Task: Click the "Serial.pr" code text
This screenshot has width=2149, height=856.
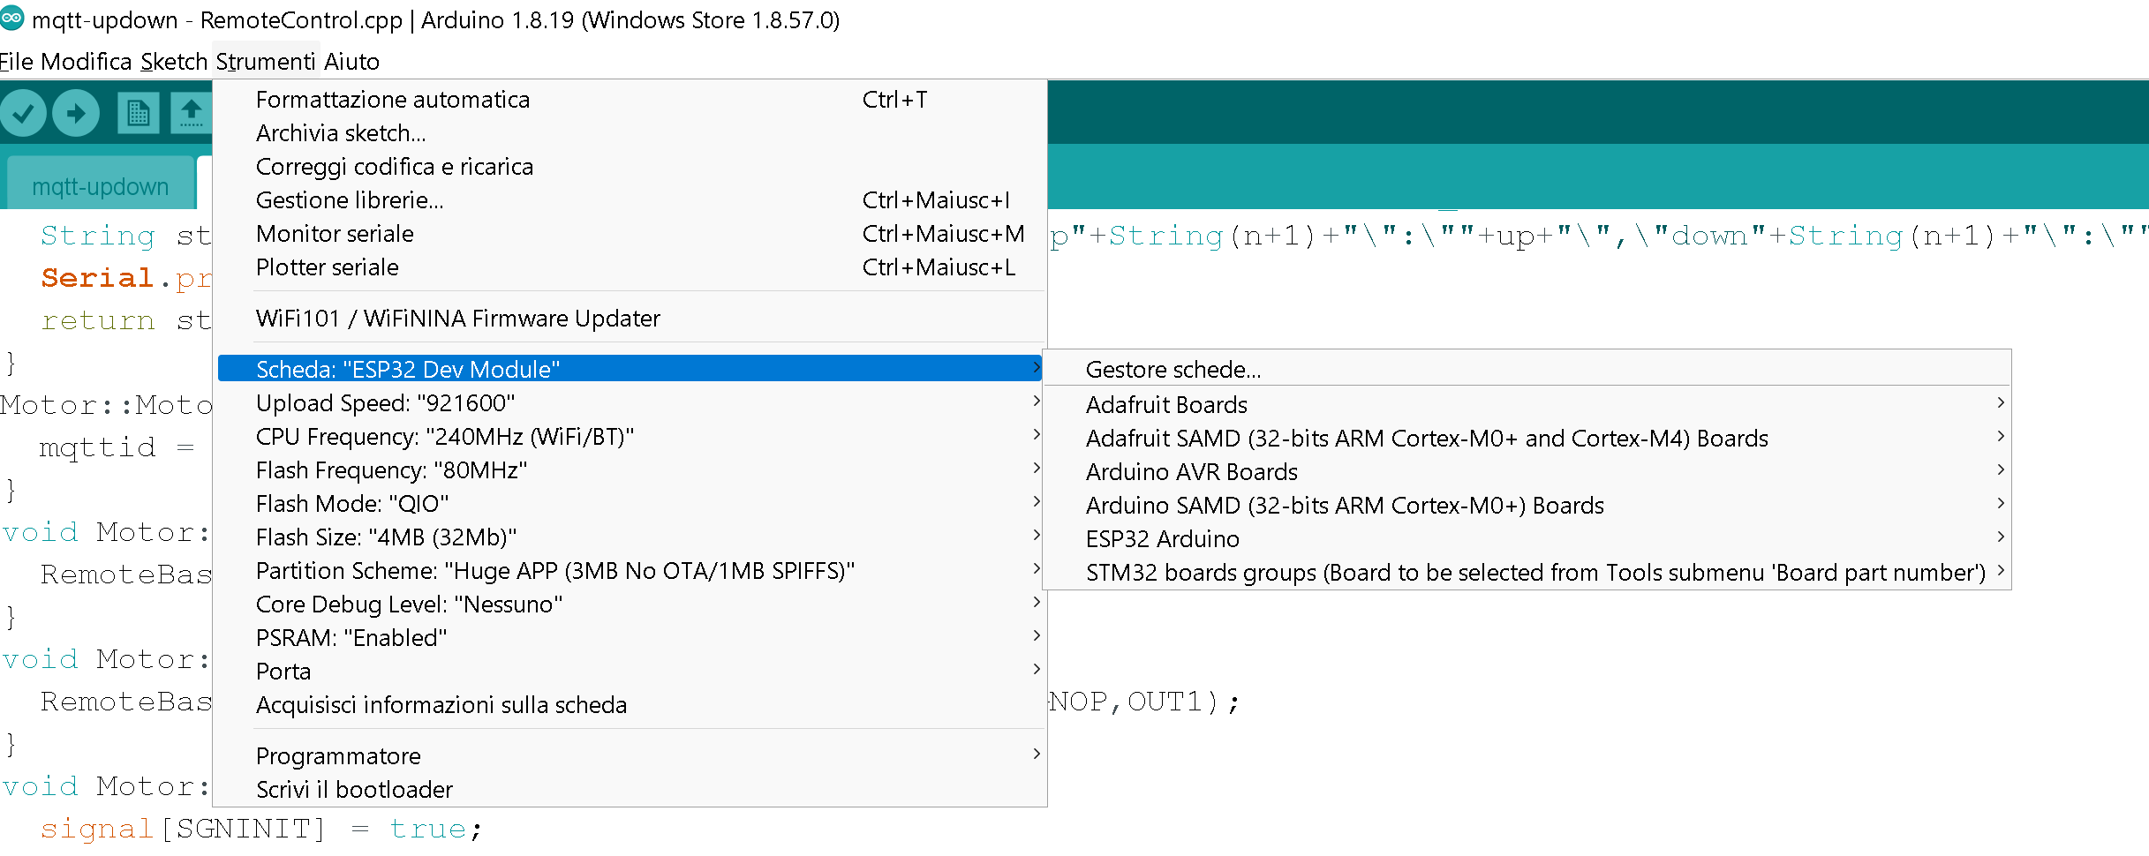Action: tap(126, 278)
